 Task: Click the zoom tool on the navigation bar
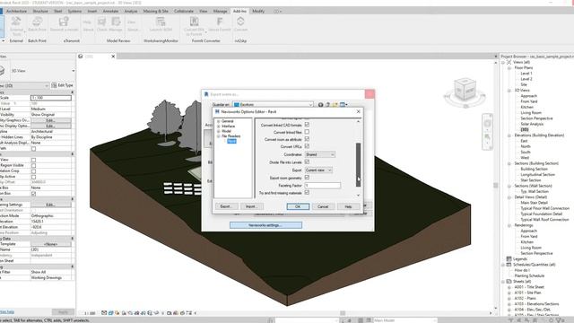click(x=487, y=137)
